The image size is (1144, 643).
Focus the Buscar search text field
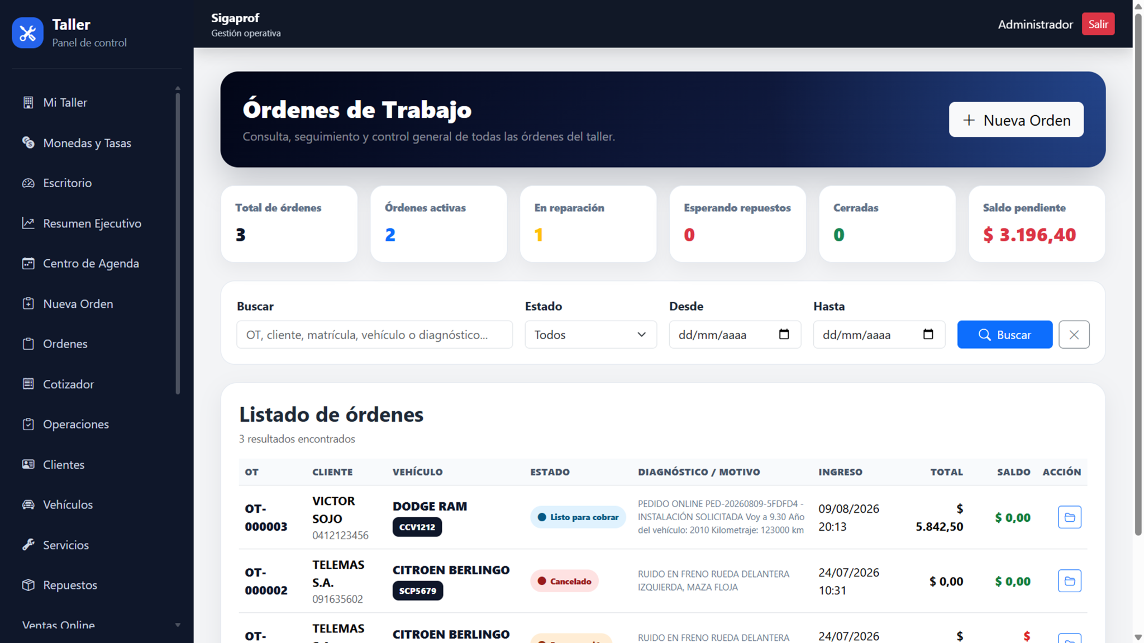click(374, 335)
